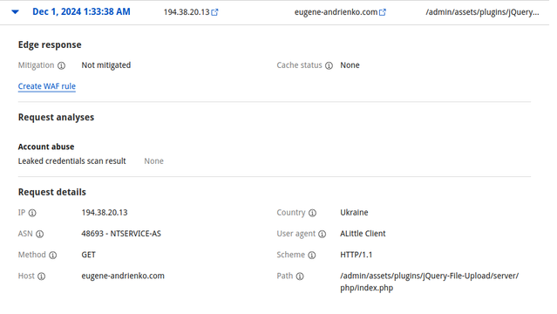Click the truncated /admin/assets/plugins path in header
The height and width of the screenshot is (314, 557).
tap(482, 12)
